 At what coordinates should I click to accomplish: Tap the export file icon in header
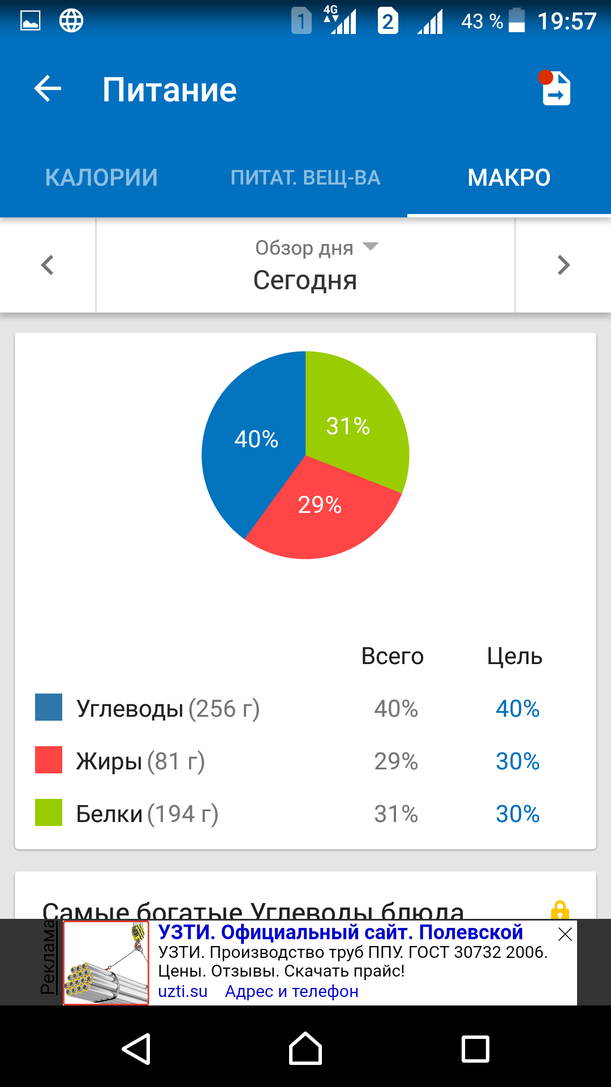pyautogui.click(x=556, y=89)
